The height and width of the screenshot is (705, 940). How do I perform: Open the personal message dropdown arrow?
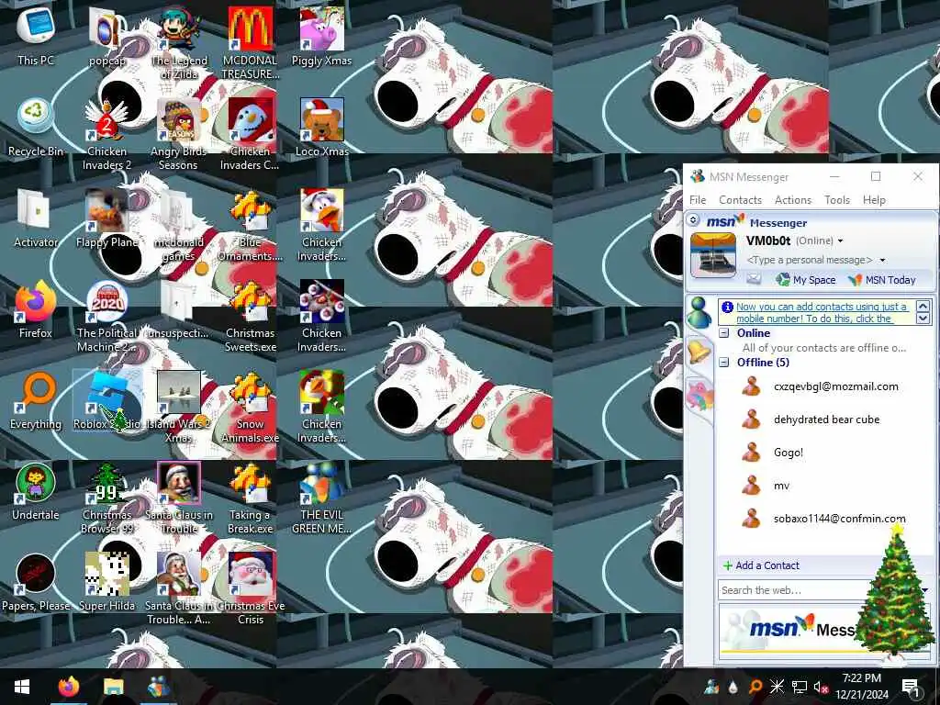click(x=882, y=260)
